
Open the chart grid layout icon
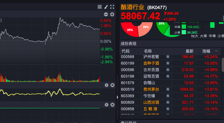tap(100, 7)
